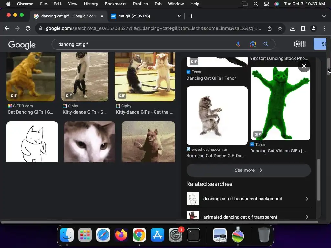
Task: Close the dancing cat gif search tab
Action: pyautogui.click(x=102, y=16)
